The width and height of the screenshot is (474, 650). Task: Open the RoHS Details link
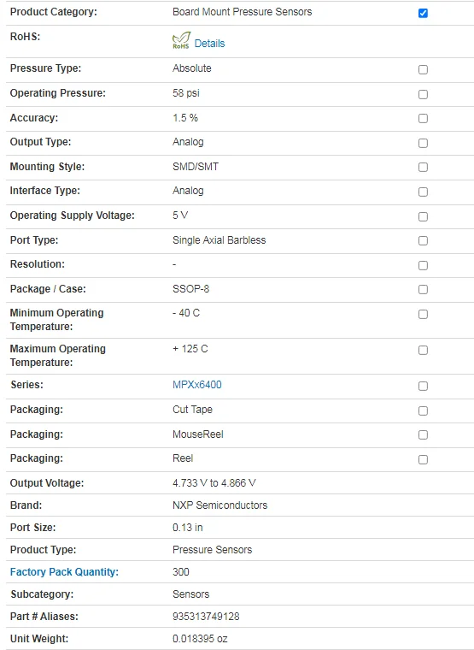(209, 44)
